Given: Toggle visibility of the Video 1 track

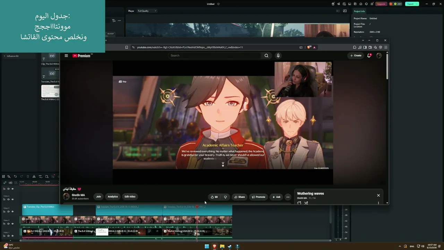Looking at the screenshot, I should click(12, 236).
